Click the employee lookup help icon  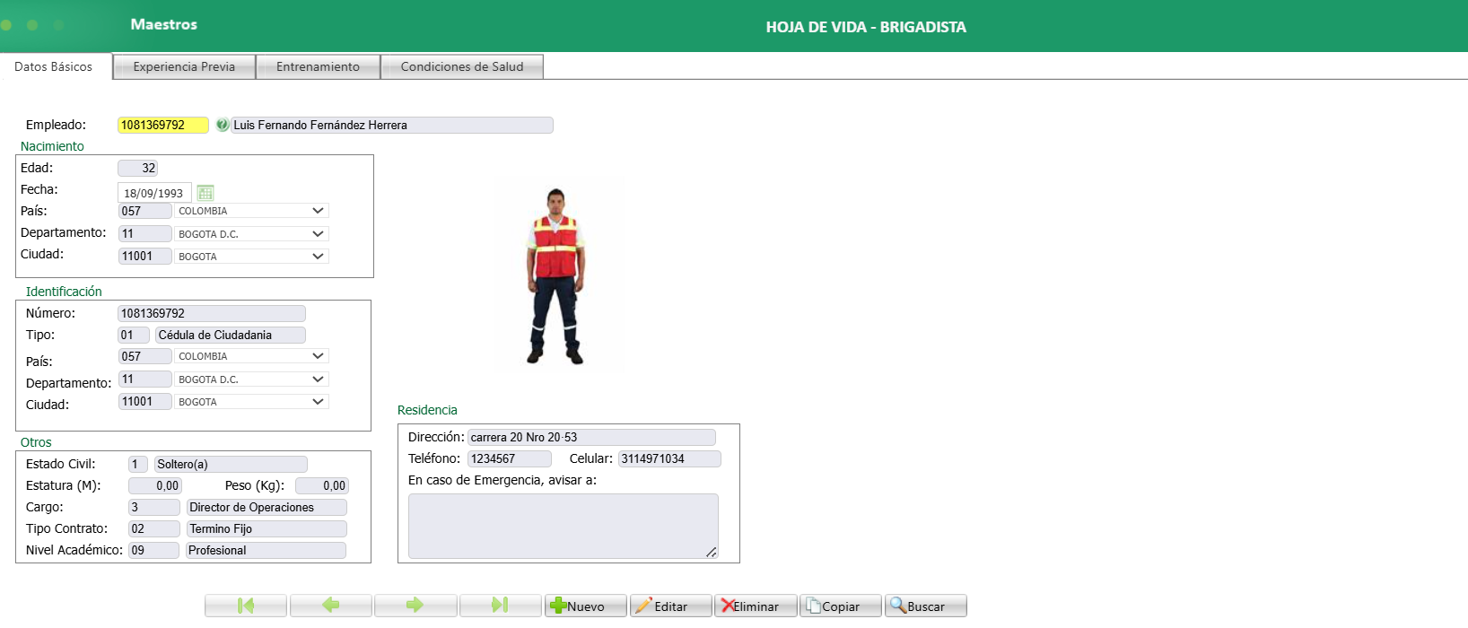pos(222,125)
